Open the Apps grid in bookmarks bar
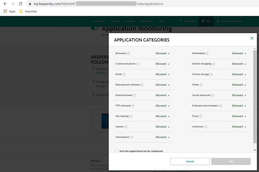This screenshot has width=259, height=172. tap(10, 11)
